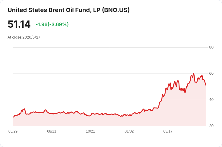Click the (-3.69%) percentage change
222x147 pixels.
coord(58,24)
